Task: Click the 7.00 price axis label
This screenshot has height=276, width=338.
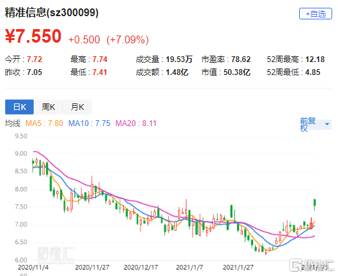Action: tap(21, 225)
